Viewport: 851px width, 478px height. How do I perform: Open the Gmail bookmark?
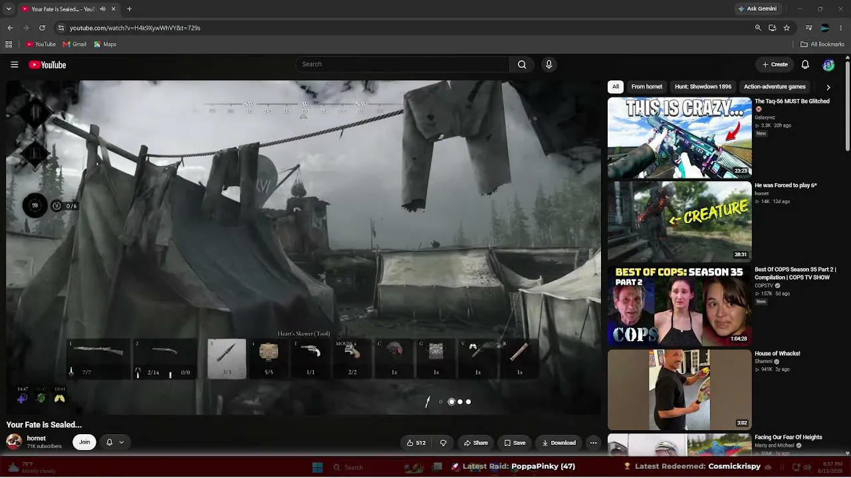(74, 44)
